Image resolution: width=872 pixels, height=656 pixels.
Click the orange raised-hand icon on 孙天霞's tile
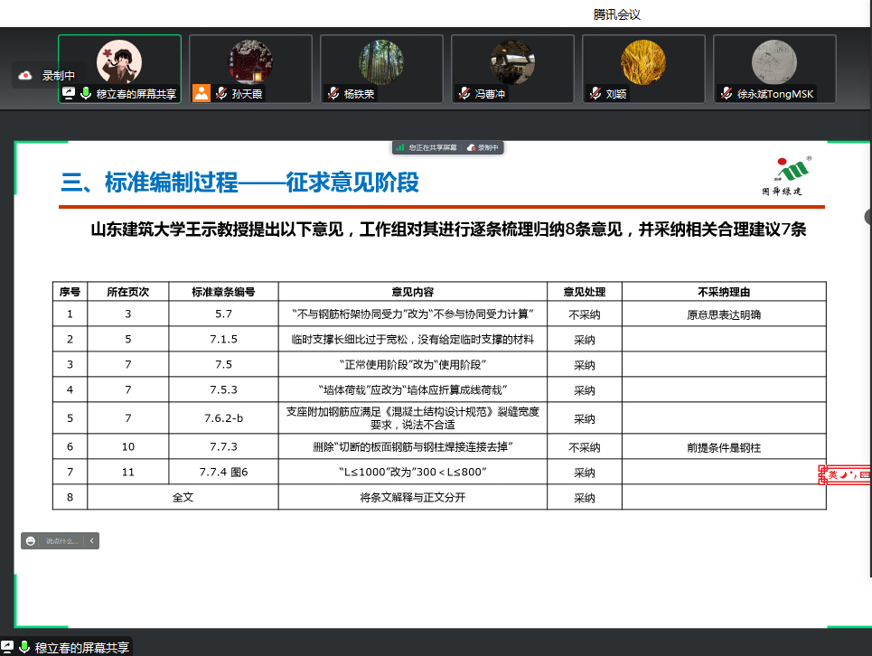pos(201,92)
